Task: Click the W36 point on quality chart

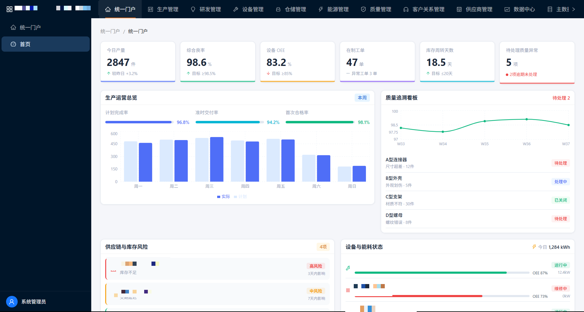Action: pos(527,119)
